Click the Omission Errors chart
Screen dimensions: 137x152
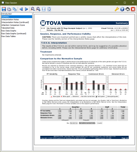118,83
